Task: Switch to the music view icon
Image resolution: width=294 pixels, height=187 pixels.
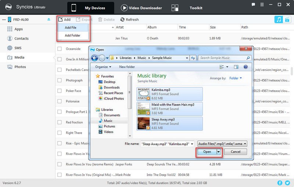Action: point(279,19)
